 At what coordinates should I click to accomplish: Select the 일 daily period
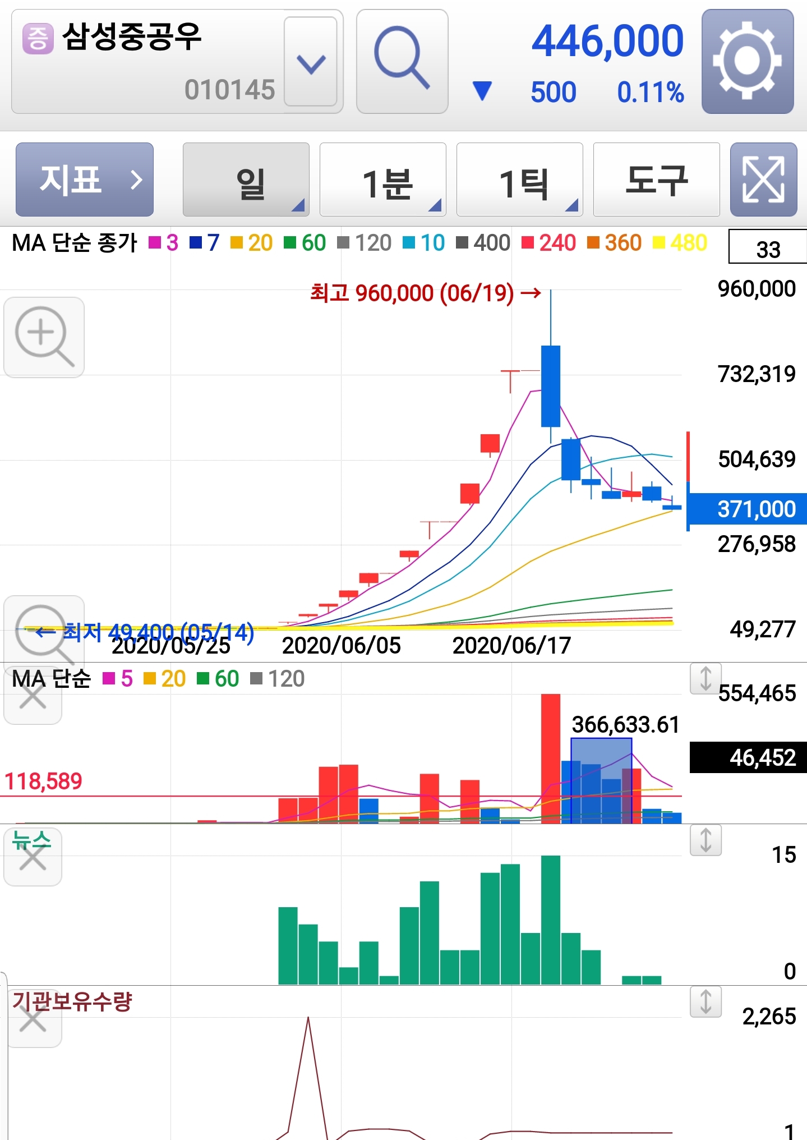point(246,180)
